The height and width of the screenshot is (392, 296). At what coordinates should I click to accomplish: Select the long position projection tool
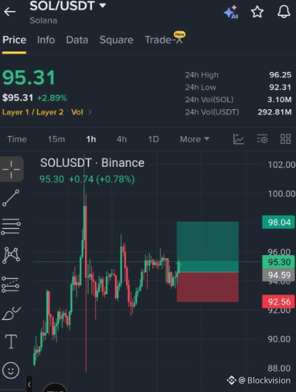(10, 284)
